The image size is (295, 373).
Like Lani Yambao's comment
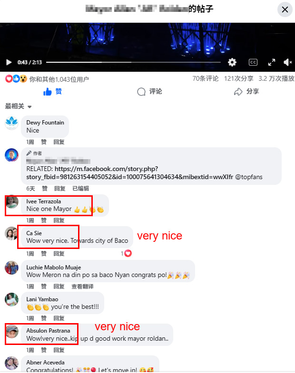tap(44, 318)
